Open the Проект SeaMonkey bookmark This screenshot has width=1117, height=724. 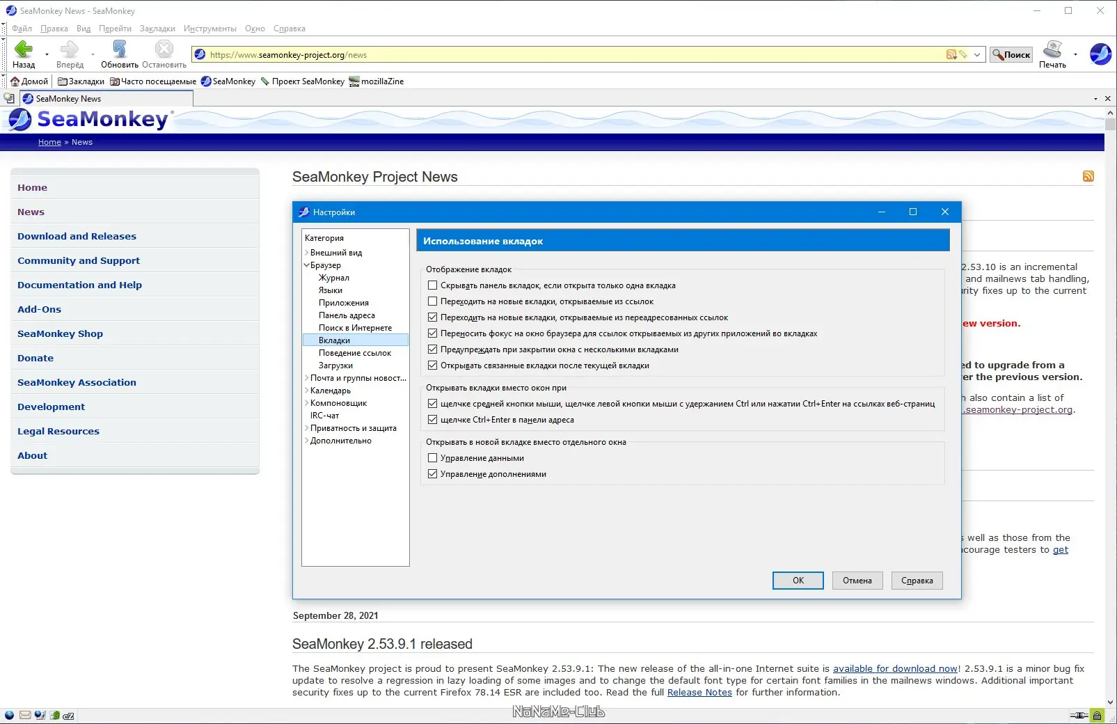(302, 81)
